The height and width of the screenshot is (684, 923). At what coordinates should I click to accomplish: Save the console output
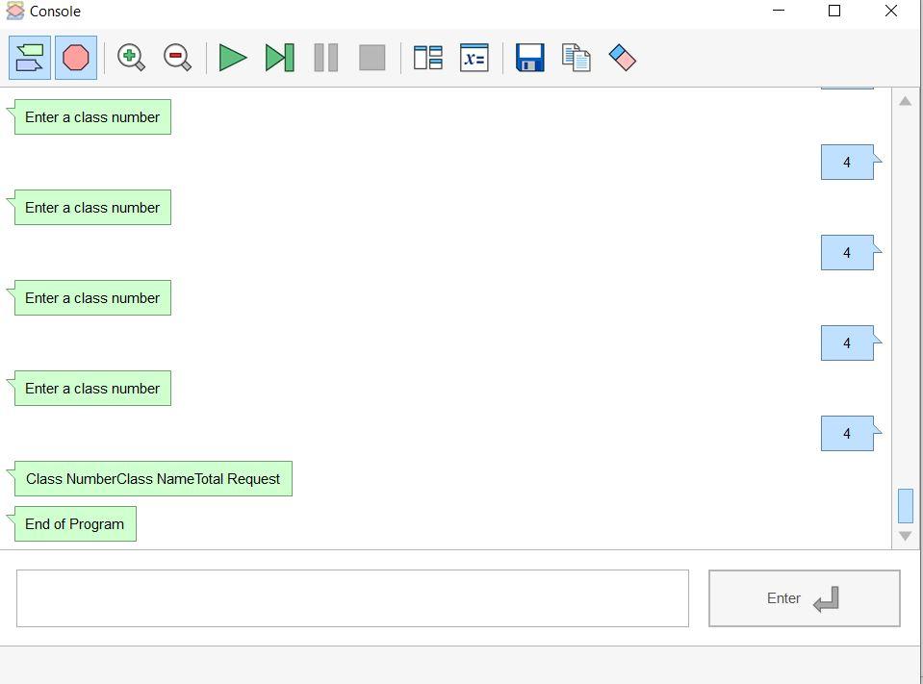[528, 58]
